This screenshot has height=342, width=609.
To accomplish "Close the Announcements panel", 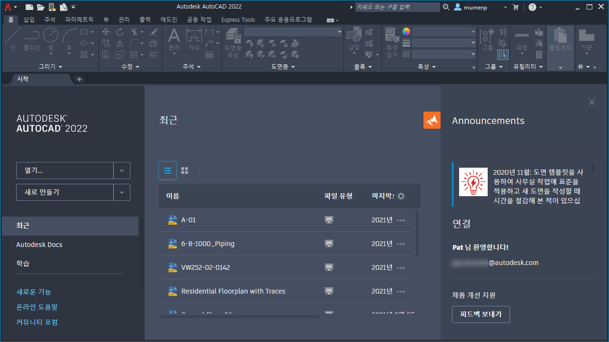I will click(x=592, y=102).
